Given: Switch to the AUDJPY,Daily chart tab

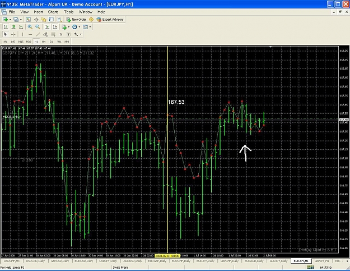Looking at the screenshot, I should coord(278,261).
